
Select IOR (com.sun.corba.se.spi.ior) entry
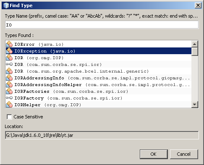click(x=99, y=64)
